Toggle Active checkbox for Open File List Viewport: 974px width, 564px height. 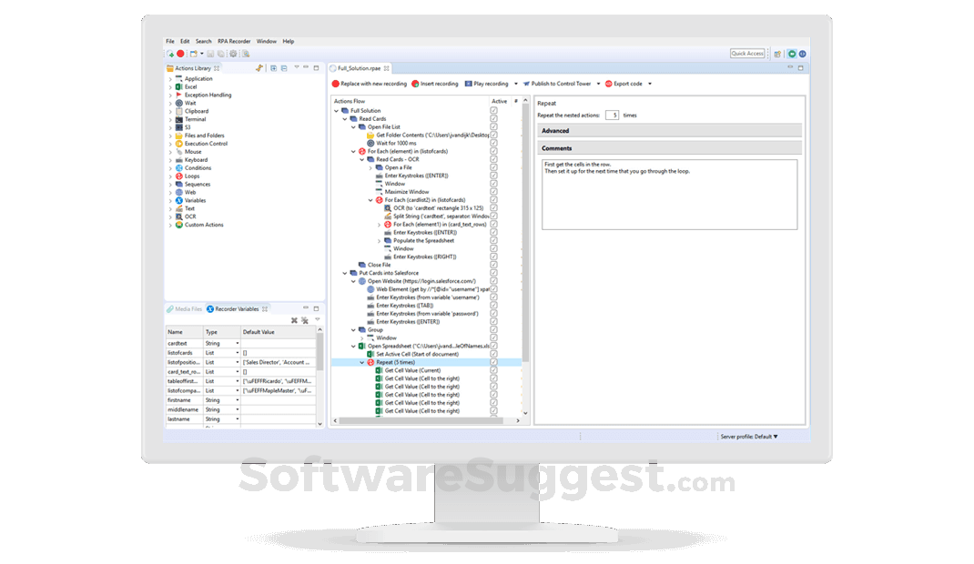(x=494, y=126)
